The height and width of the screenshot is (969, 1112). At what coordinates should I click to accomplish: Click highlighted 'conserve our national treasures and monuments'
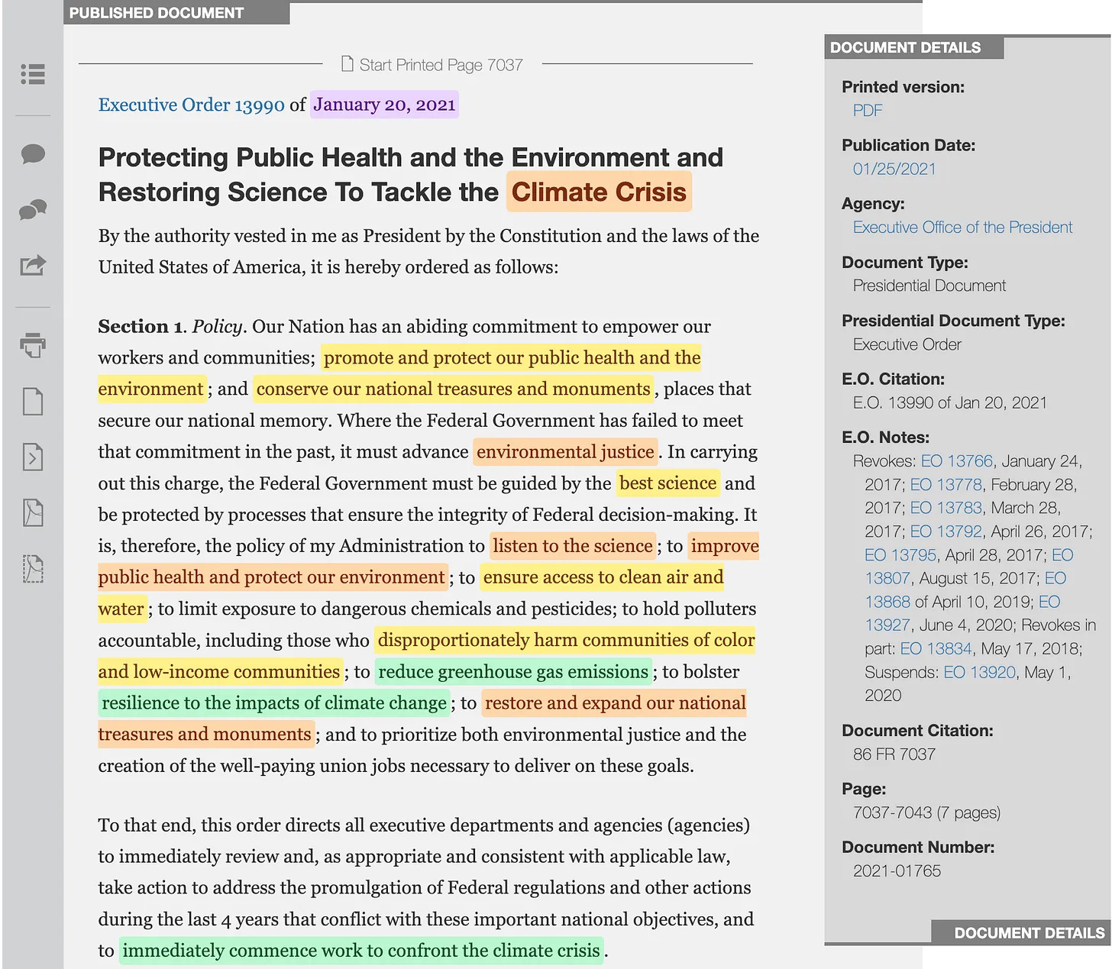pyautogui.click(x=453, y=389)
